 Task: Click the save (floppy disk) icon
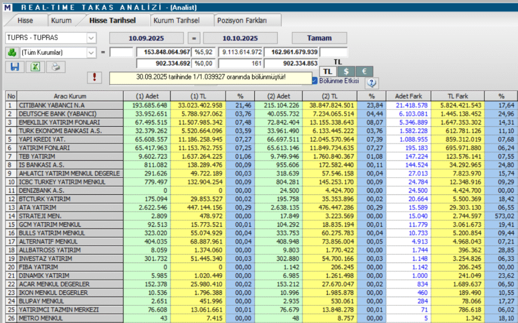click(15, 67)
